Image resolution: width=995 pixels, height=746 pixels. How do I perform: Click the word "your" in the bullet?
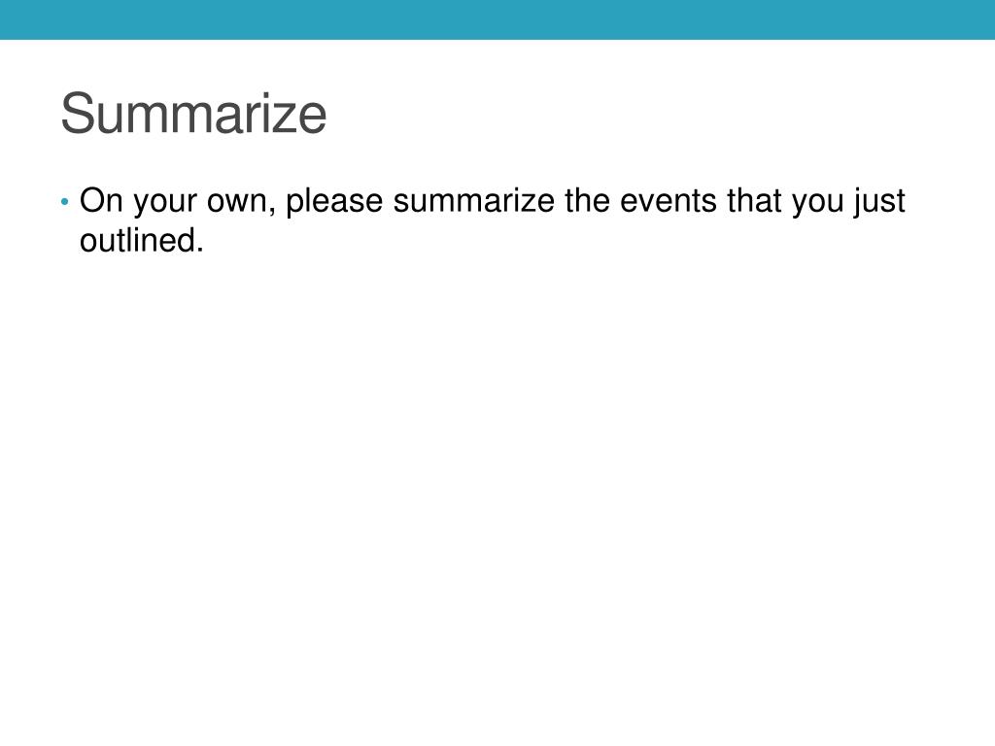point(165,204)
